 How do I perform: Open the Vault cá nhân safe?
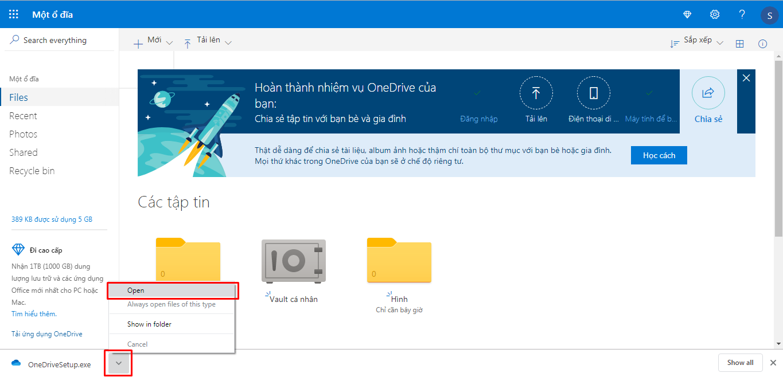pos(294,261)
